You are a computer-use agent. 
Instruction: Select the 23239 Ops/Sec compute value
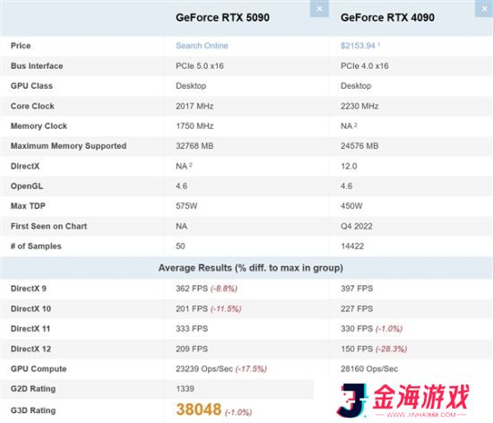point(204,369)
